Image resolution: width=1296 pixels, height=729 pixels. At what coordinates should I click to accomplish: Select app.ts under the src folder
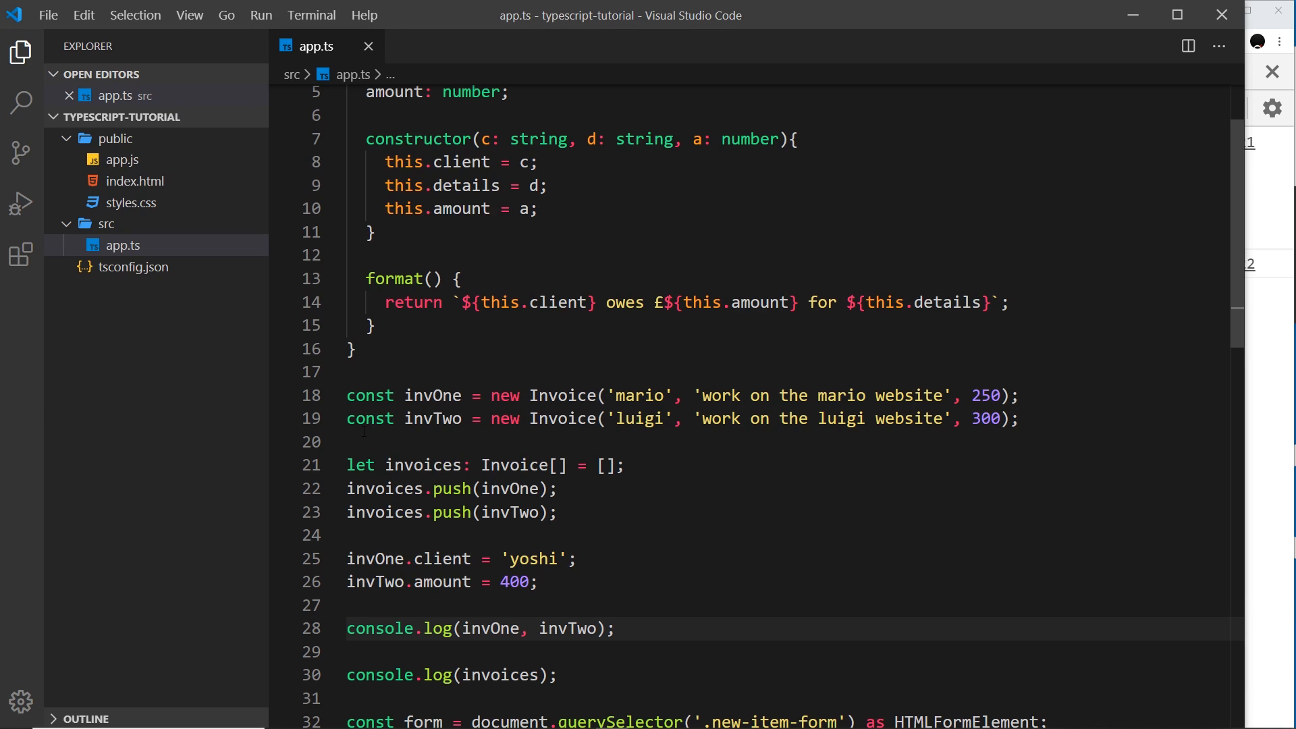(x=157, y=245)
